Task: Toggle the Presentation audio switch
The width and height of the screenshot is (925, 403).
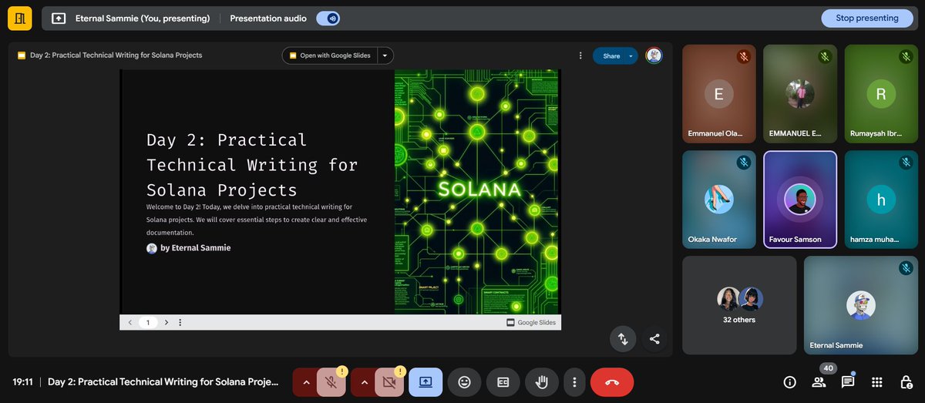Action: pos(328,18)
